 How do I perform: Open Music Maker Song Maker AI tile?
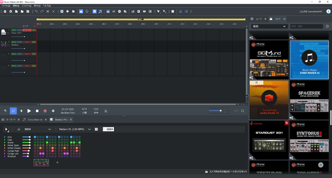point(309,60)
